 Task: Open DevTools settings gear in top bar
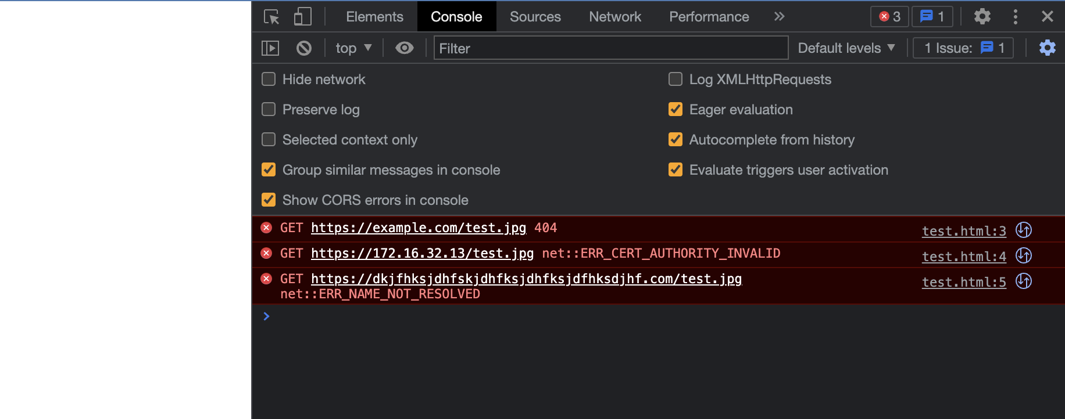[982, 17]
